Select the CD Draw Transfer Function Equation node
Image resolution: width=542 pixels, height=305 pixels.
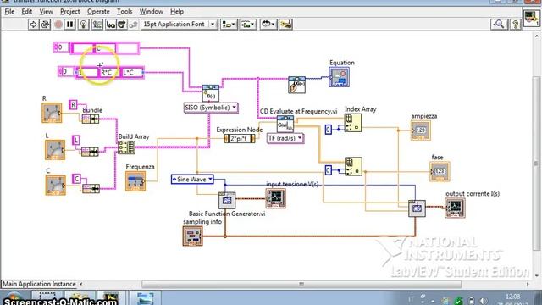click(x=296, y=85)
